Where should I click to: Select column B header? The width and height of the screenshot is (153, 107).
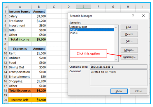tap(39, 7)
